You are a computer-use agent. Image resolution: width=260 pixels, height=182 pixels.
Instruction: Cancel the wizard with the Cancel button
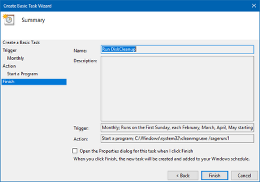coord(244,175)
